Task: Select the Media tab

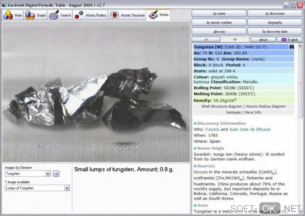Action: (x=158, y=15)
